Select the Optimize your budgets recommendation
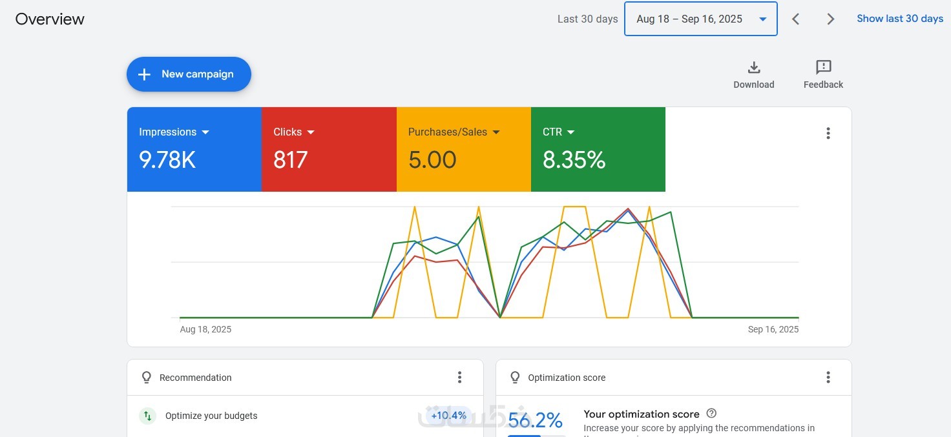 point(211,416)
